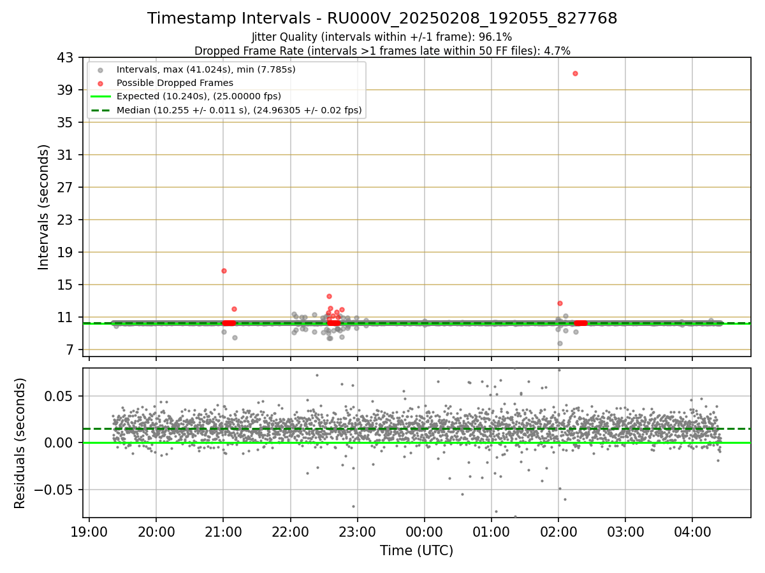
Task: Click the '7' y-axis tick label
Action: pyautogui.click(x=69, y=350)
